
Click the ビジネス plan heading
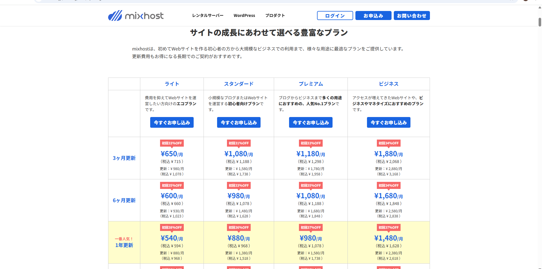click(x=388, y=84)
